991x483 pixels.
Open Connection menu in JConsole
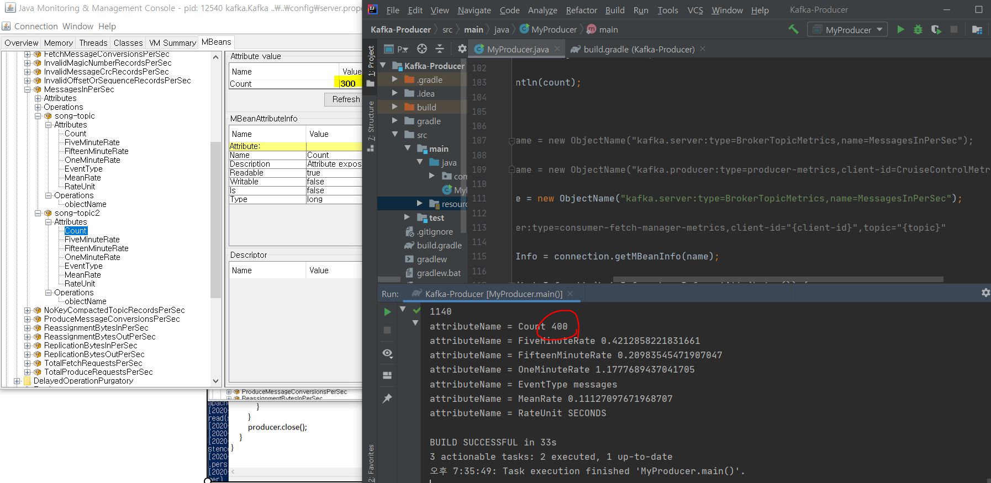[36, 26]
